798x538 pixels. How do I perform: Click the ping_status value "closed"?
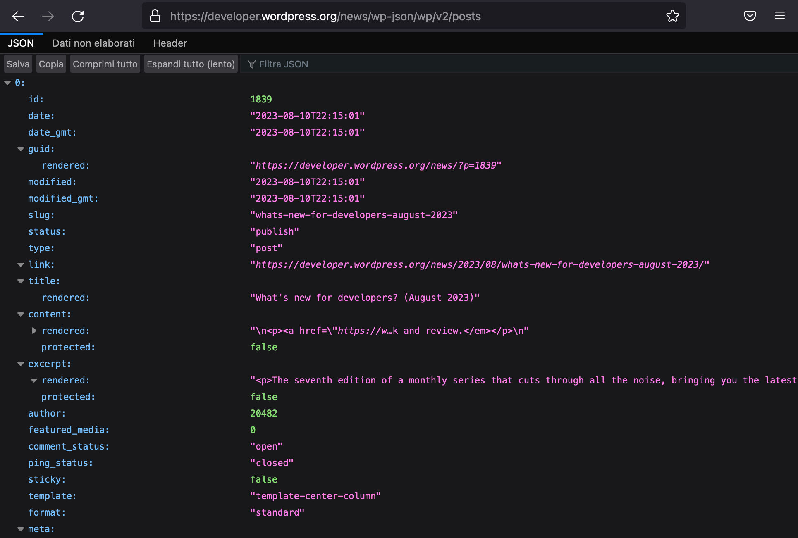(x=272, y=463)
